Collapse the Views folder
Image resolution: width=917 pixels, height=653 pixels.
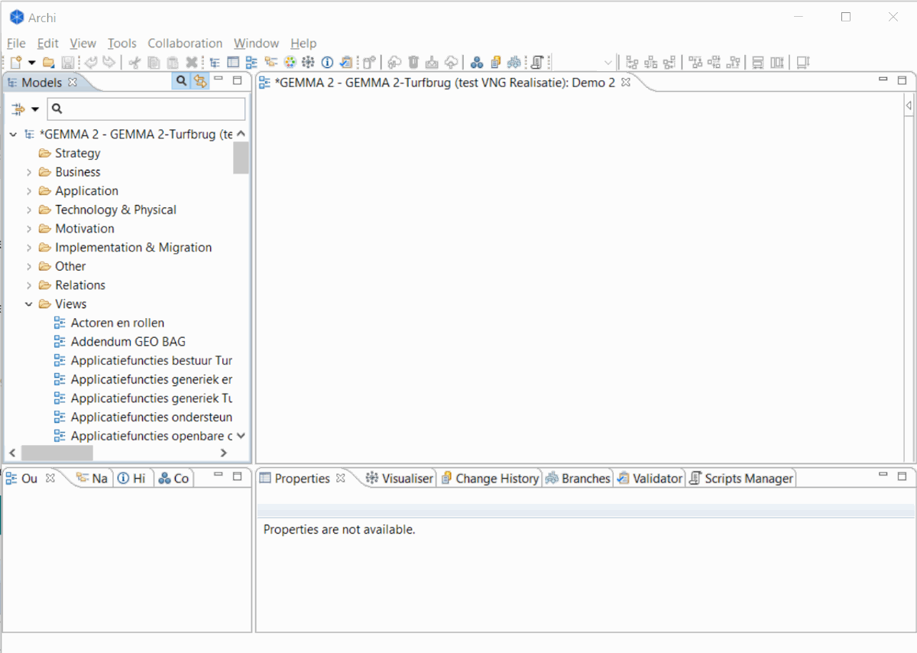click(x=29, y=304)
